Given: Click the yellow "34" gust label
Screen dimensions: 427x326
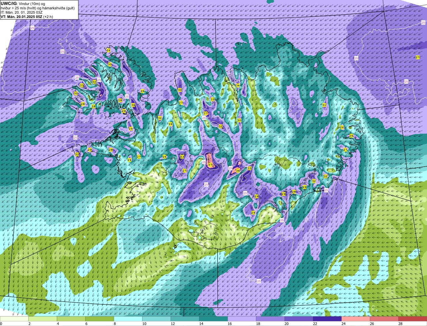Looking at the screenshot, I should click(x=238, y=85).
